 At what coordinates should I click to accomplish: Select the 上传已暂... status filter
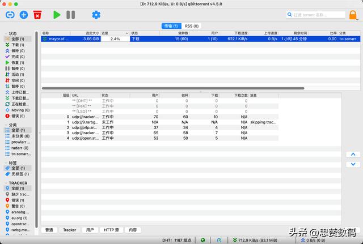point(18,92)
